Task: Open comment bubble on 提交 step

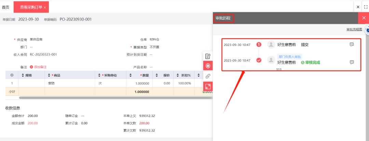Action: click(x=352, y=44)
